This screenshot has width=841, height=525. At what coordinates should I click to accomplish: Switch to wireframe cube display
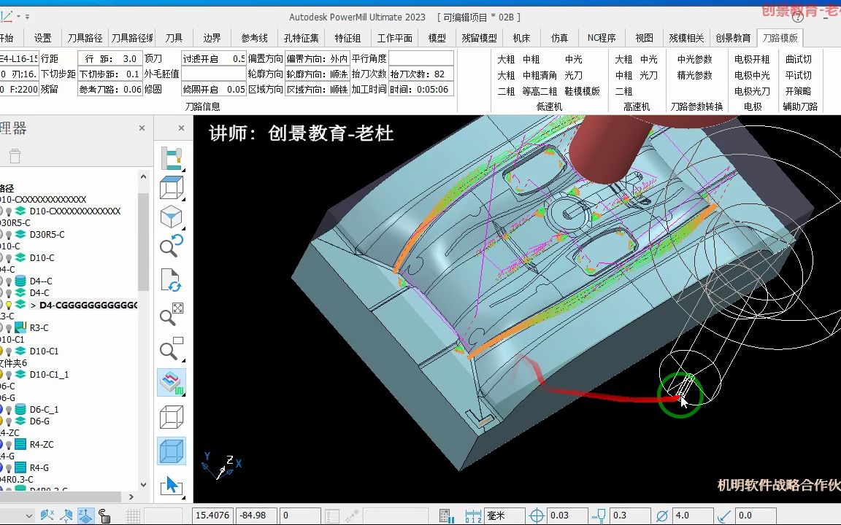pyautogui.click(x=172, y=417)
